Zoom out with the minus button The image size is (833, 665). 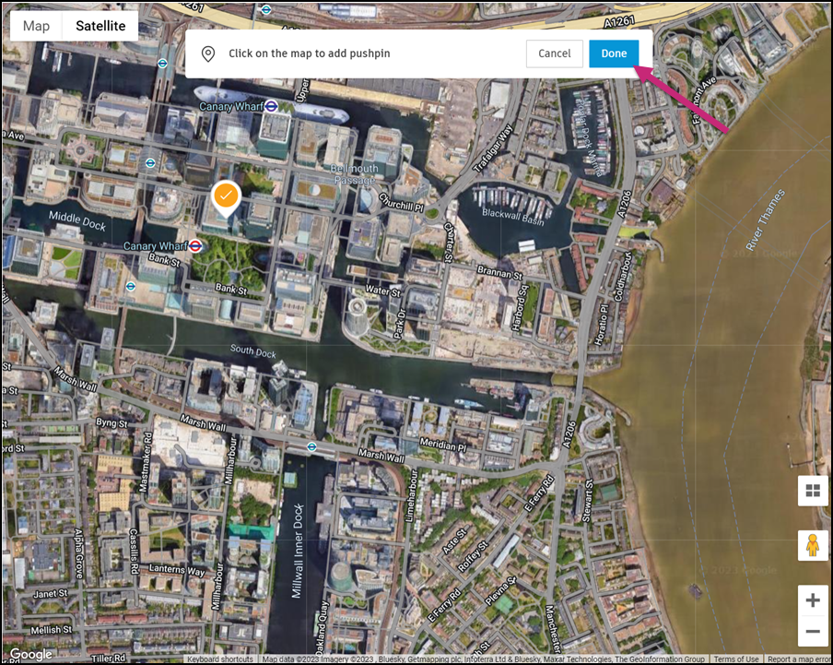click(x=813, y=632)
